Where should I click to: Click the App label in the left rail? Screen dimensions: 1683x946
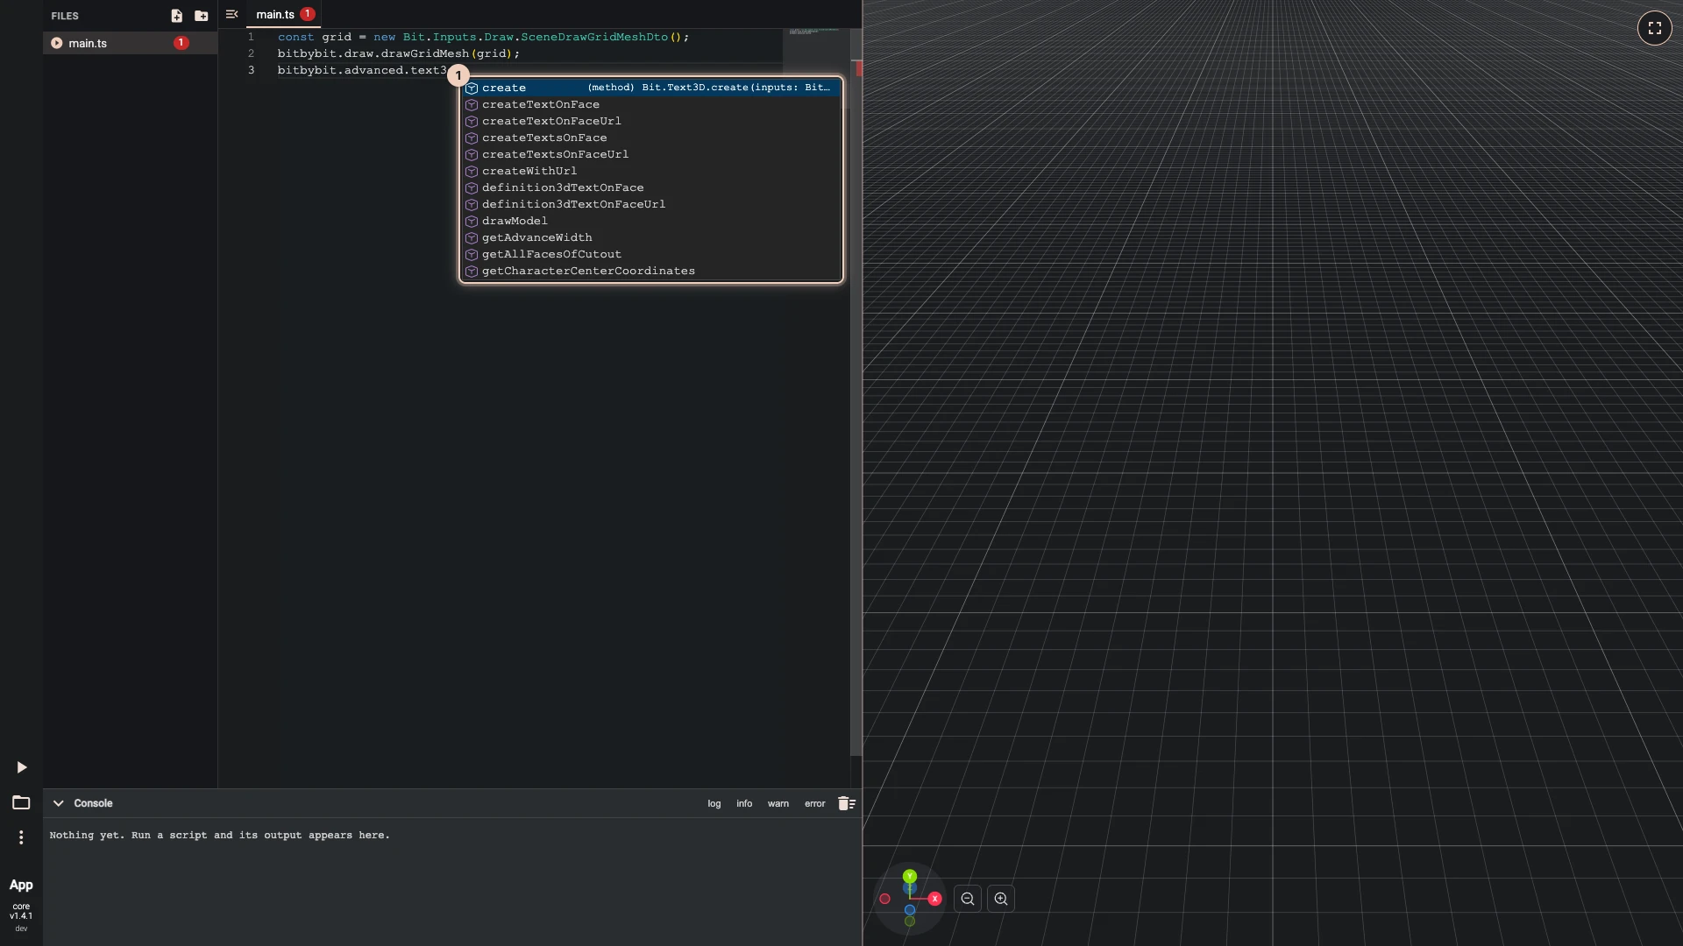tap(21, 885)
